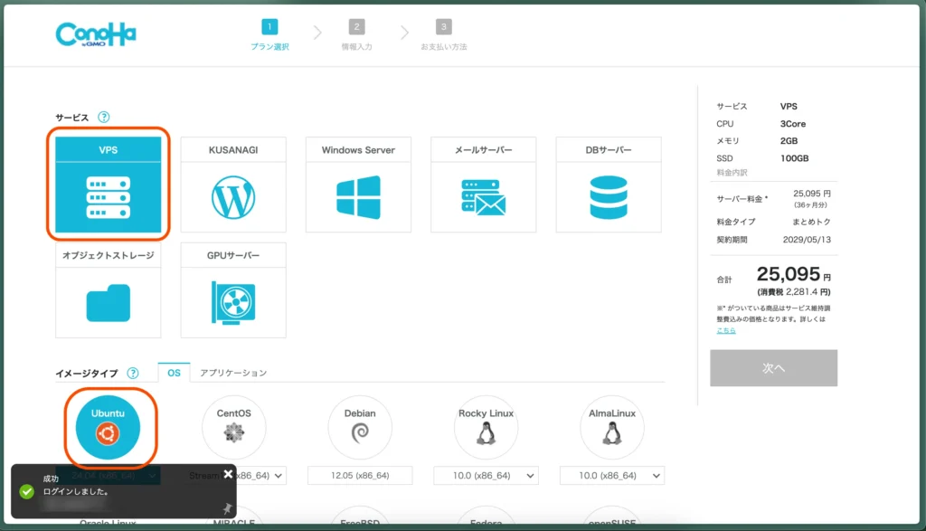This screenshot has width=926, height=531.
Task: Switch to the OS tab
Action: [x=175, y=373]
